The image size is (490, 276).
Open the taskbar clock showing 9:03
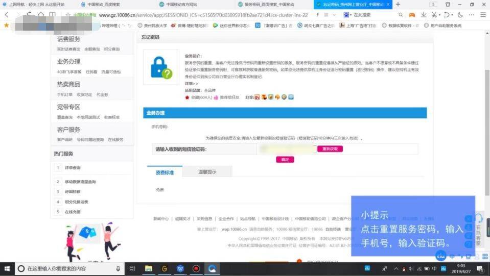click(461, 268)
